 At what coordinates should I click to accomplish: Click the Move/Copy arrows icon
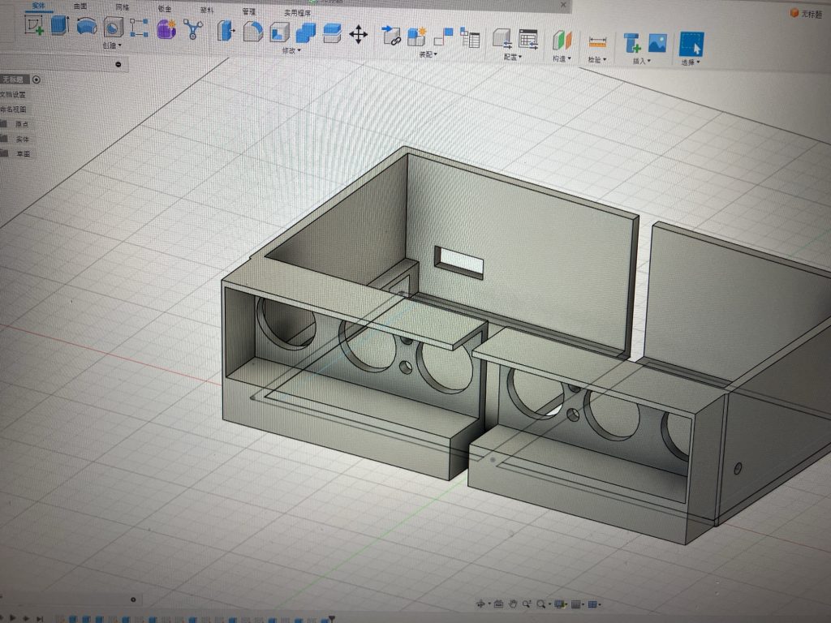pos(358,35)
